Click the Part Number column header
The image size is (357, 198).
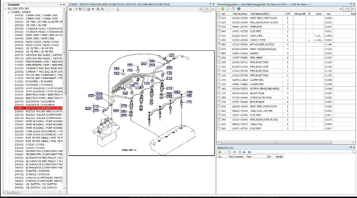point(240,14)
